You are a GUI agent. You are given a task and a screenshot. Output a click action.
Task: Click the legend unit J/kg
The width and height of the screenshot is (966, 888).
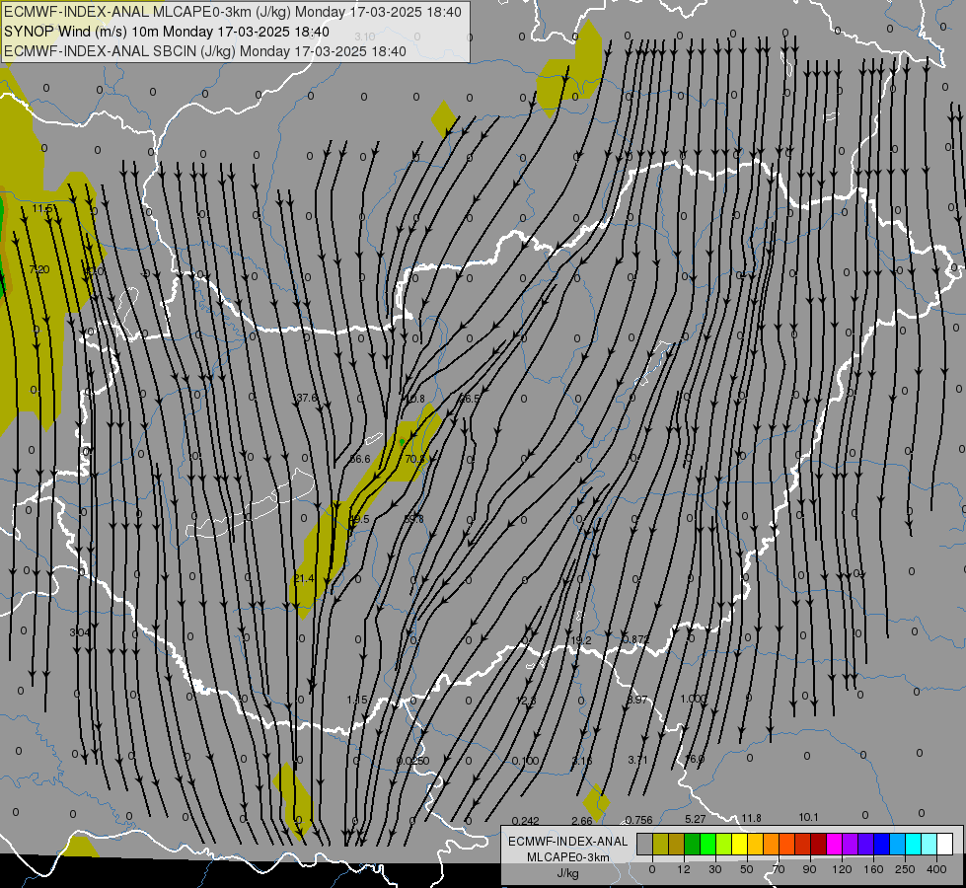click(567, 873)
